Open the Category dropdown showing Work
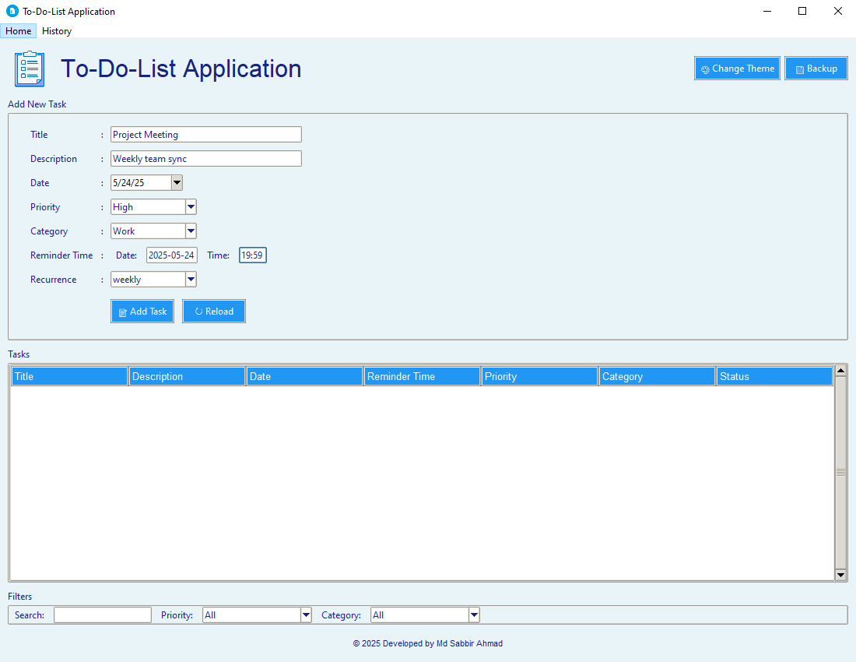Screen dimensions: 856x662 (191, 231)
